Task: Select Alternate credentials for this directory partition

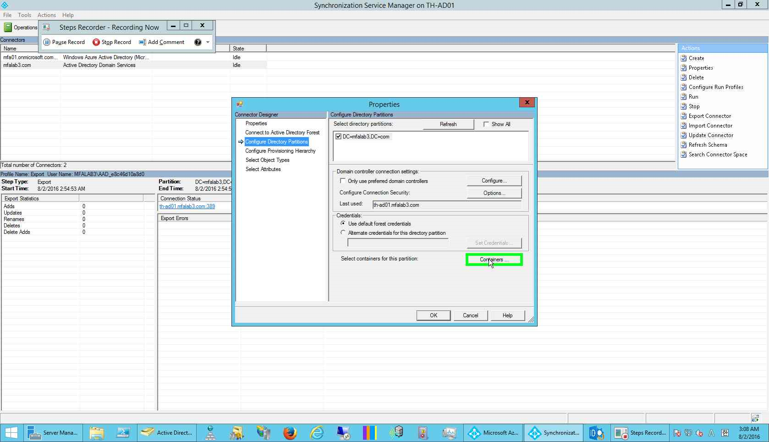Action: (x=343, y=232)
